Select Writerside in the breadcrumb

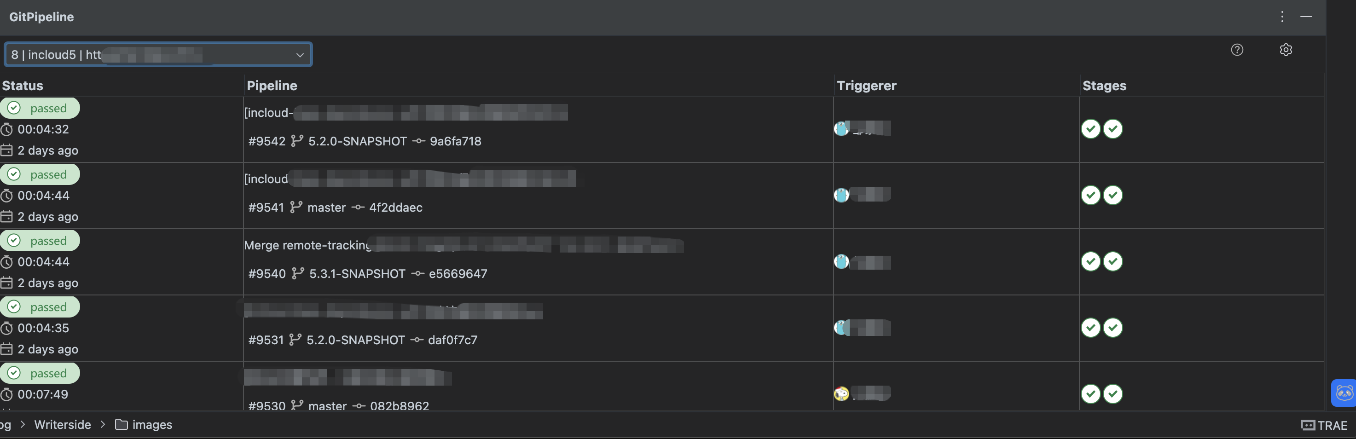(x=62, y=425)
